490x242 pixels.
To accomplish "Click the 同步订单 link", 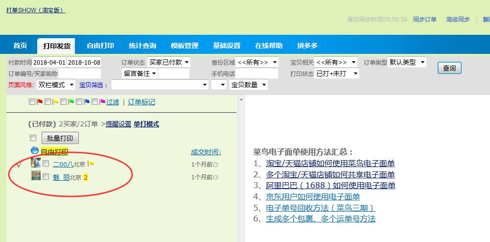I will 424,20.
